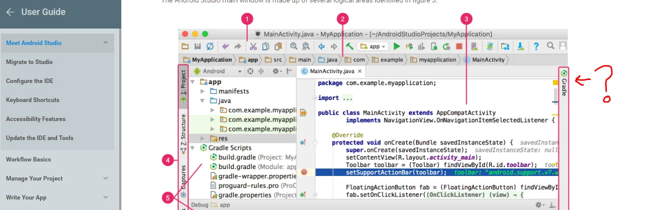Select gradle.properties file in tree
Image resolution: width=653 pixels, height=210 pixels.
pyautogui.click(x=253, y=195)
